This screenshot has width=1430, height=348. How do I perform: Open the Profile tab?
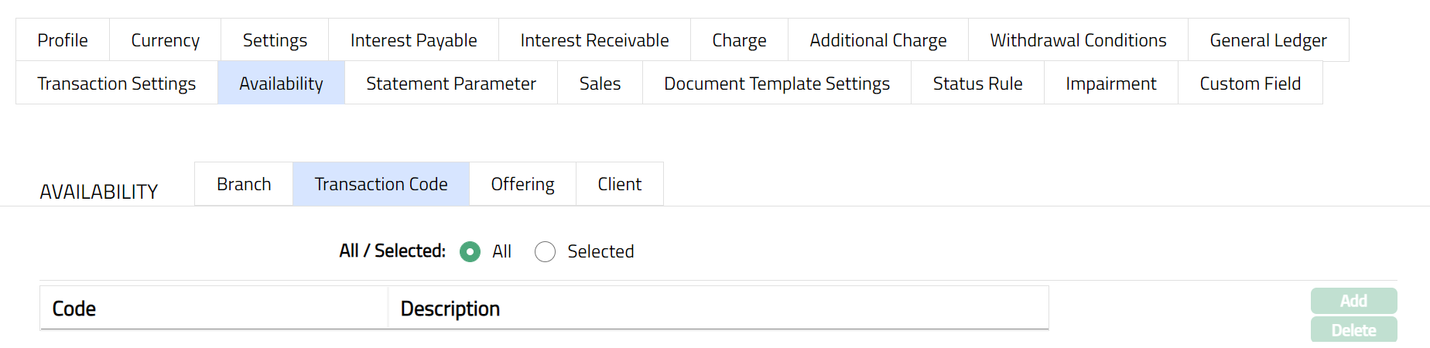tap(63, 40)
